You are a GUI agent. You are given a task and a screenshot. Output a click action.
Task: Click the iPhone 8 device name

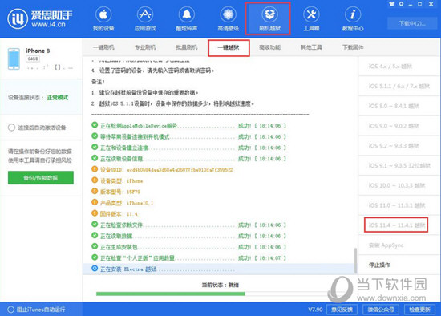tap(38, 51)
